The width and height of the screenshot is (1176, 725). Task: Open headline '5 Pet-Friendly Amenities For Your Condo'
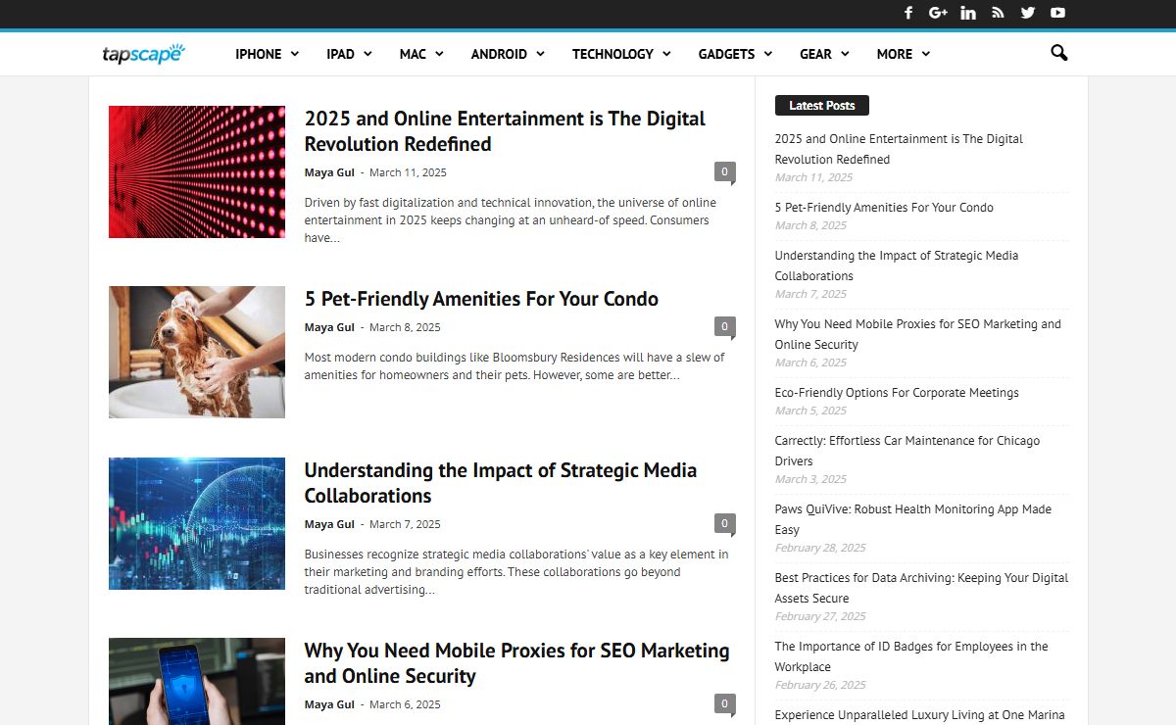[481, 299]
